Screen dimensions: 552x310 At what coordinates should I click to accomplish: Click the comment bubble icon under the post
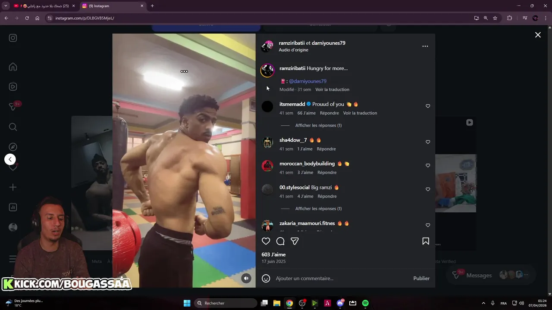(x=280, y=241)
